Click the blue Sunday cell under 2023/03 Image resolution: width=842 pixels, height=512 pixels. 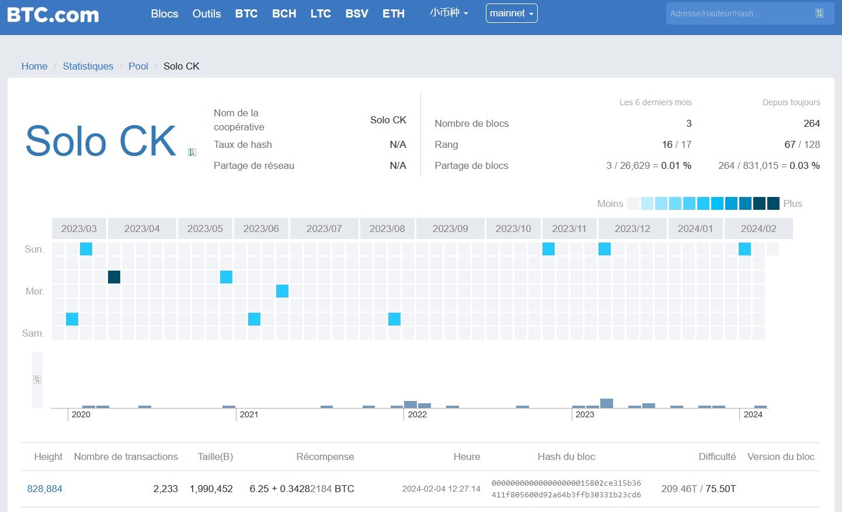tap(86, 249)
